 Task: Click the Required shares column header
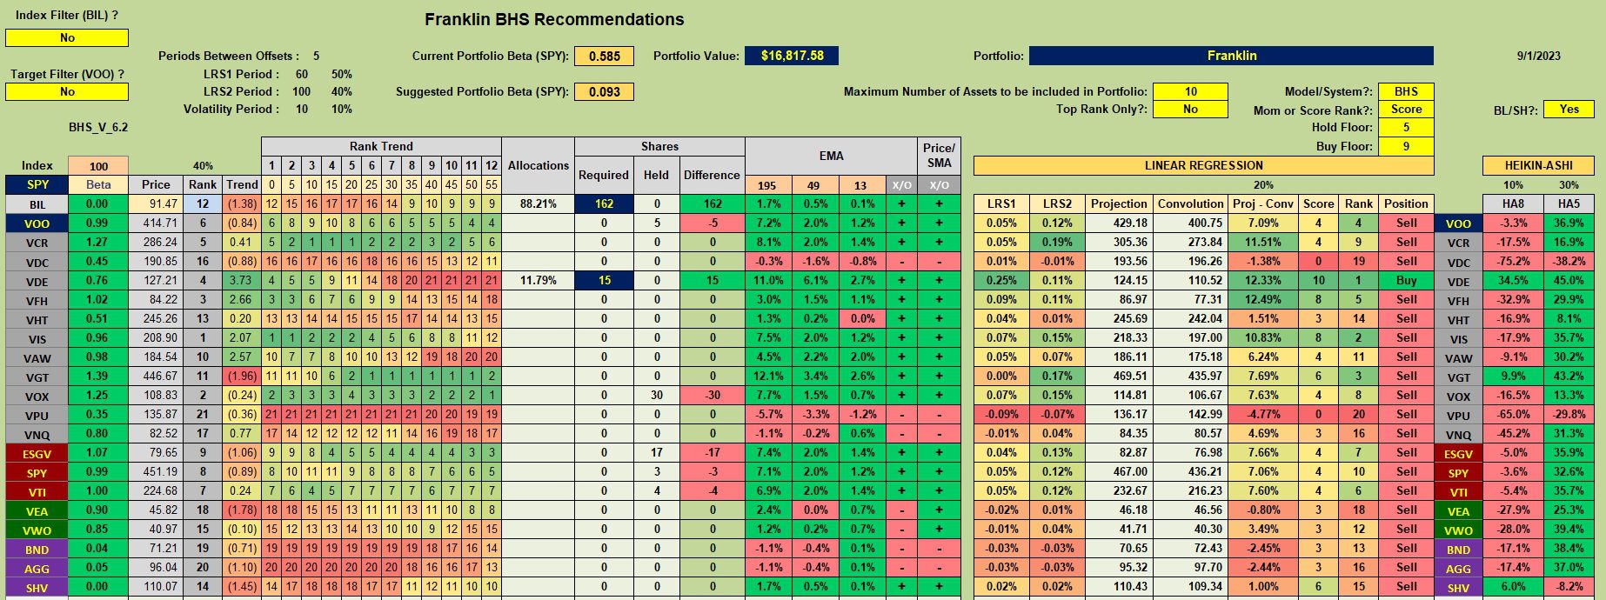coord(604,175)
